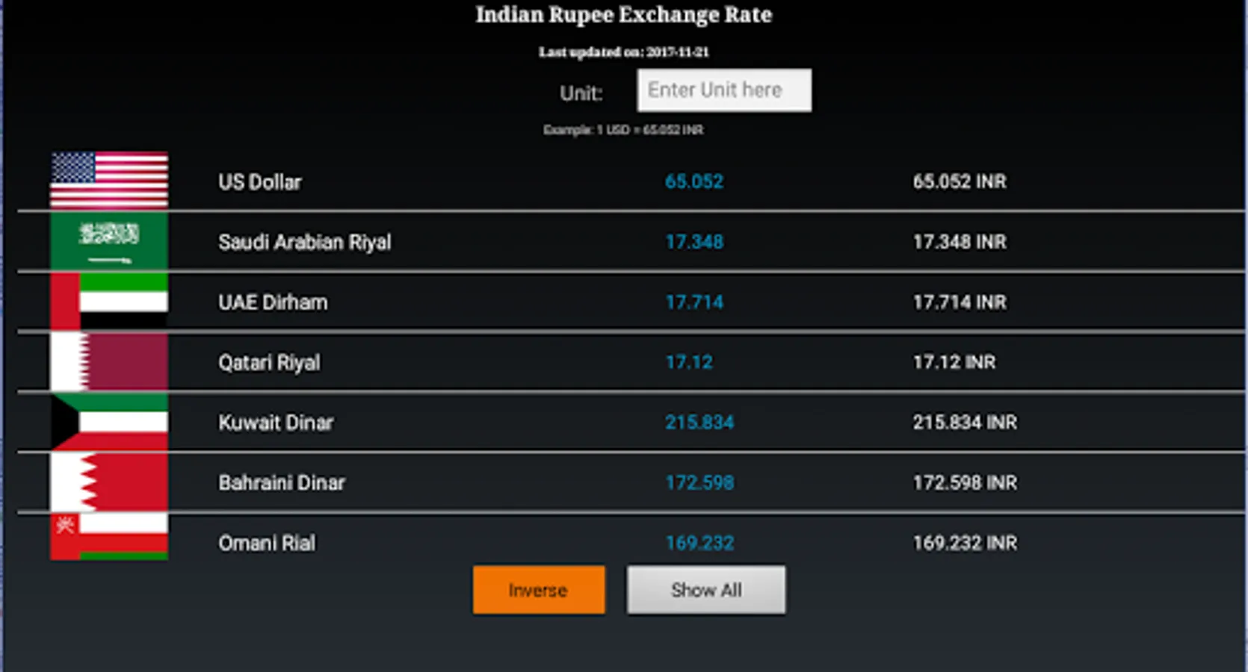Select the Indian Rupee Exchange Rate heading
The height and width of the screenshot is (672, 1248).
tap(624, 14)
